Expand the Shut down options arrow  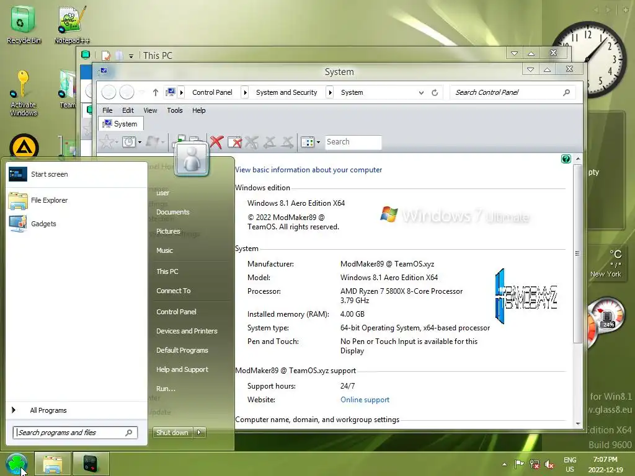[199, 432]
